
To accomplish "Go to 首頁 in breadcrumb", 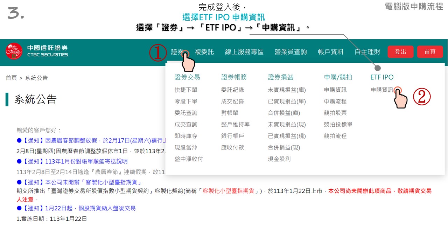I will tap(11, 78).
